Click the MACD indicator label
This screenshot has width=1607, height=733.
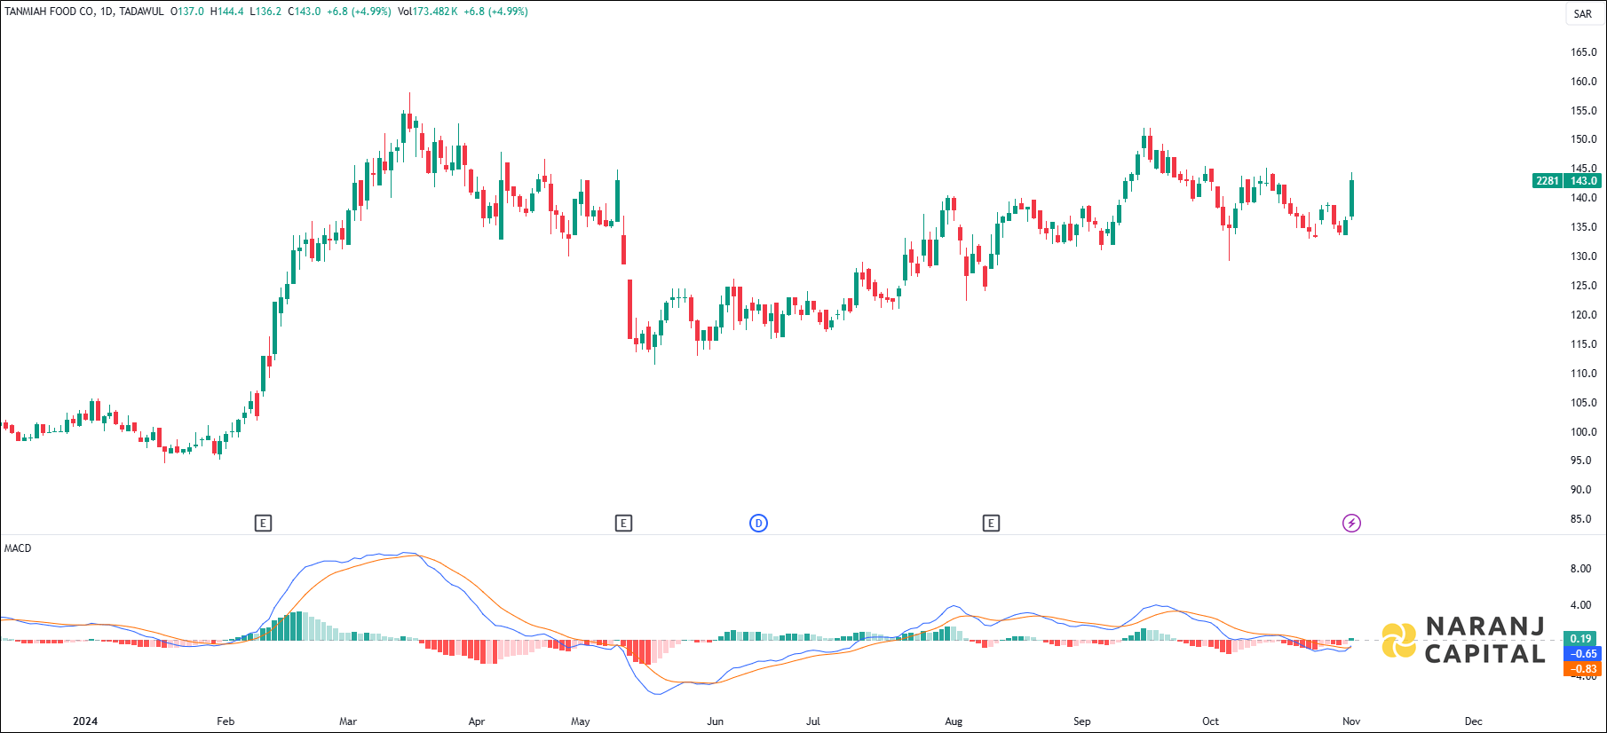point(18,548)
